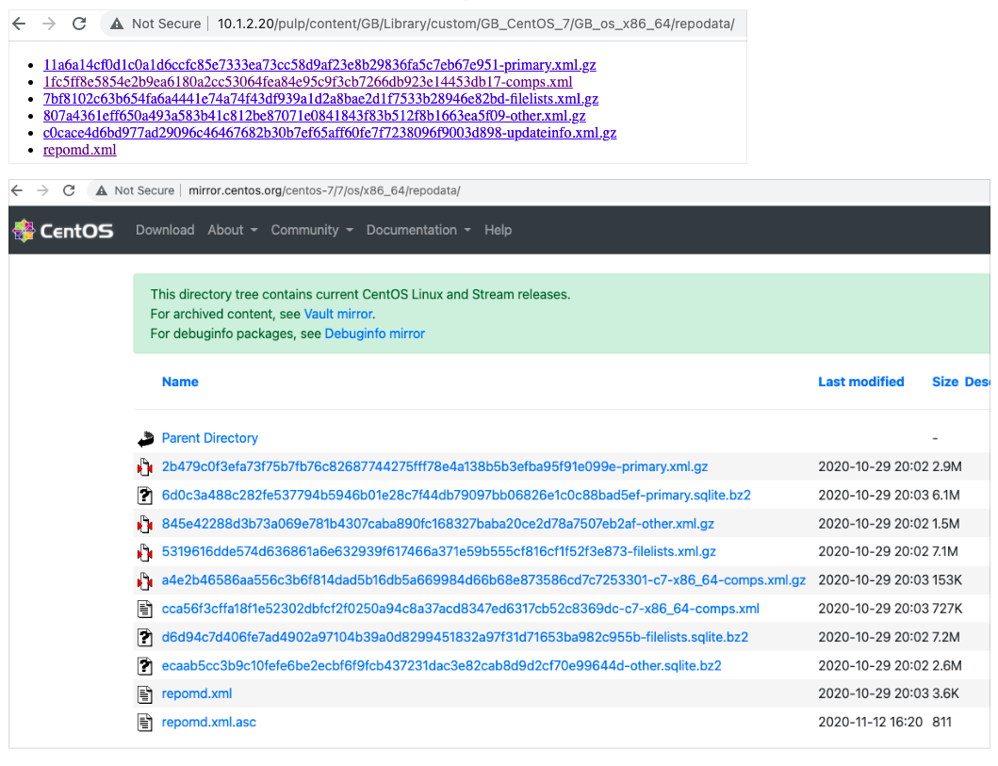Reload the mirror.centos.org repodata page
The width and height of the screenshot is (998, 766).
click(x=69, y=191)
